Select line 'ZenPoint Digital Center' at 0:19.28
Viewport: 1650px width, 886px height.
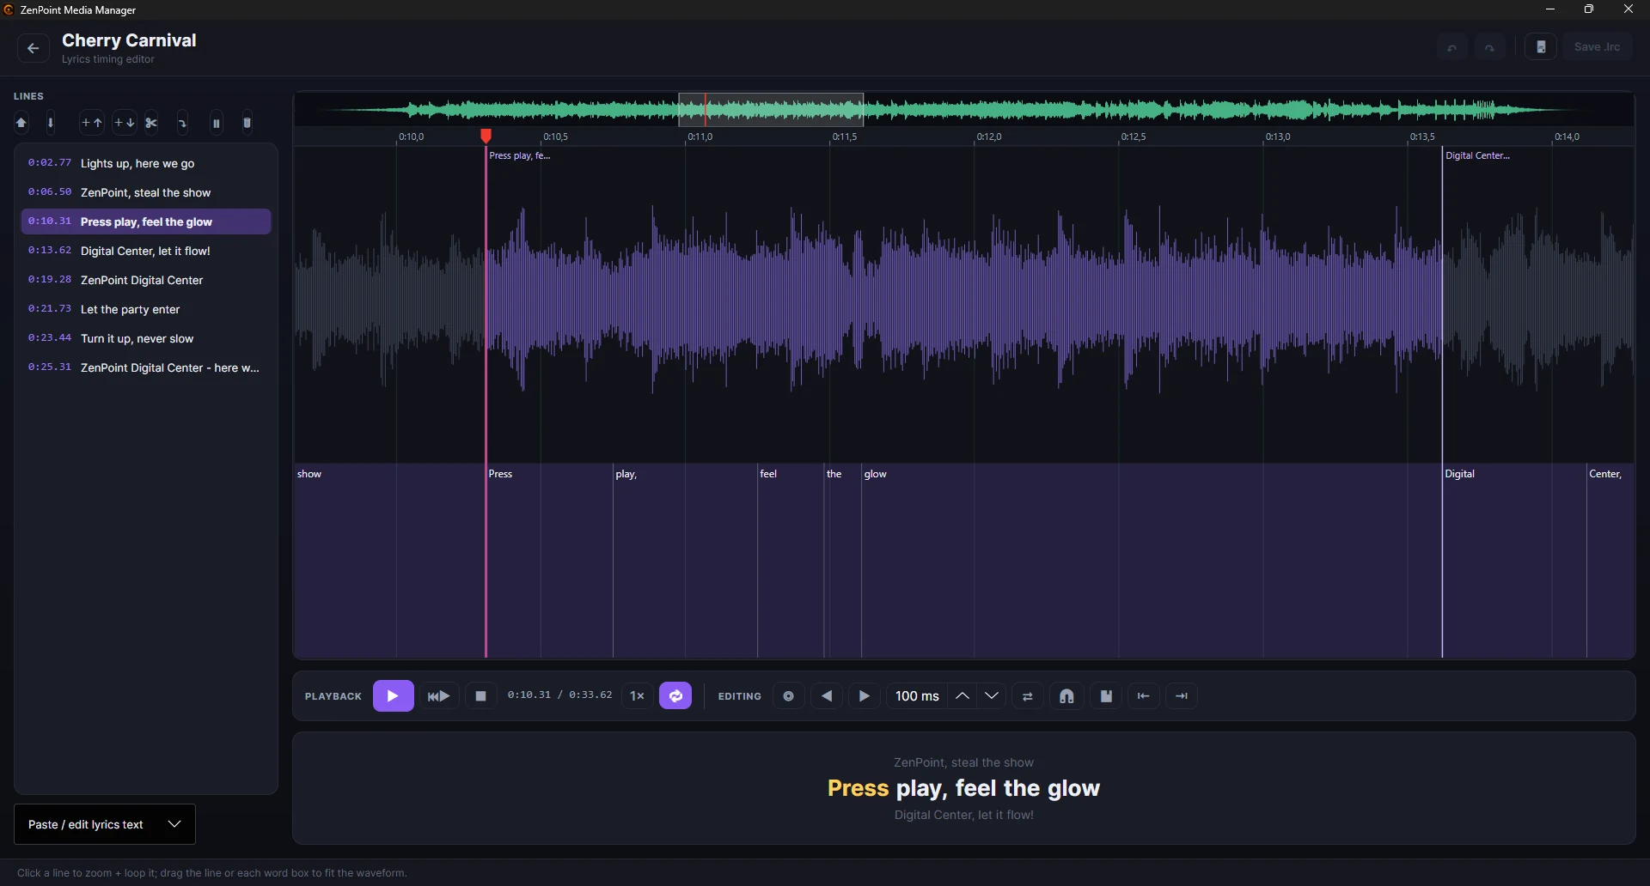pyautogui.click(x=146, y=280)
